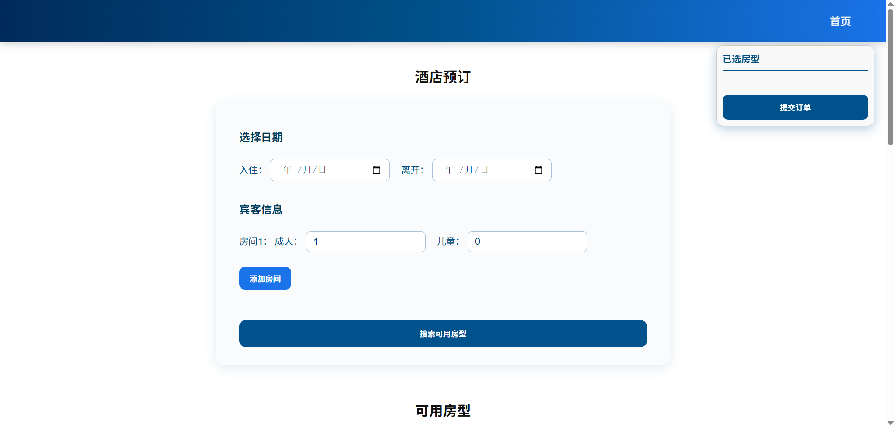Open the check-out date calendar picker icon
The width and height of the screenshot is (895, 428).
point(538,170)
